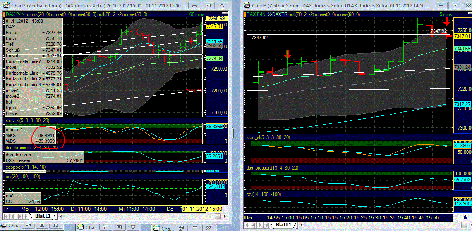Click the 7340,69 price label in Chart3
The image size is (472, 231).
pyautogui.click(x=462, y=49)
